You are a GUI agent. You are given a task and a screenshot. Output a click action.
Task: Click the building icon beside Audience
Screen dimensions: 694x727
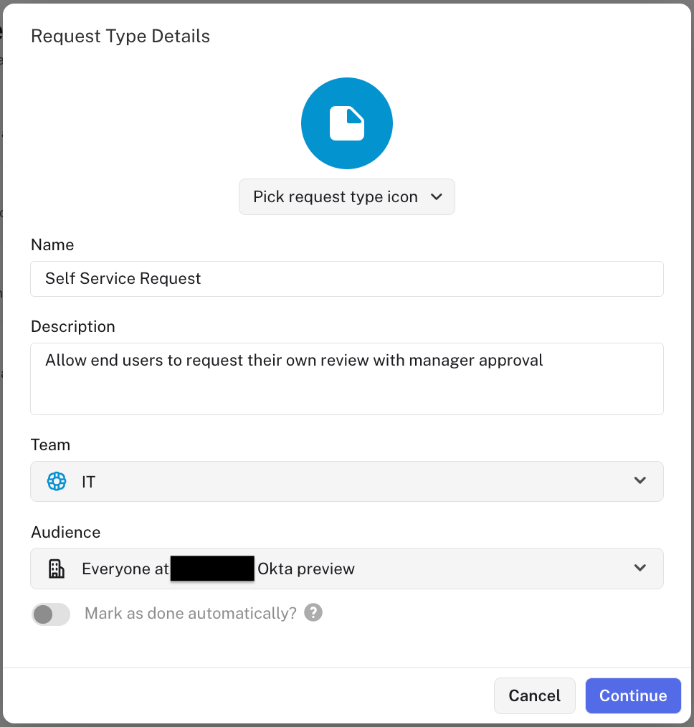click(56, 568)
